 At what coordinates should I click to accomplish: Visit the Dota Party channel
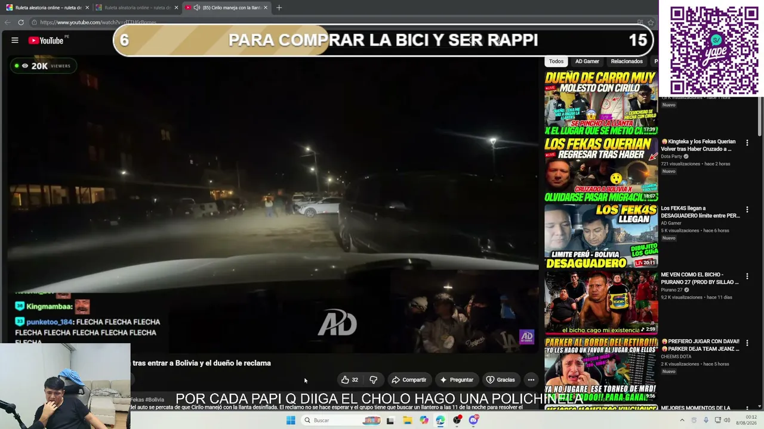click(x=671, y=157)
